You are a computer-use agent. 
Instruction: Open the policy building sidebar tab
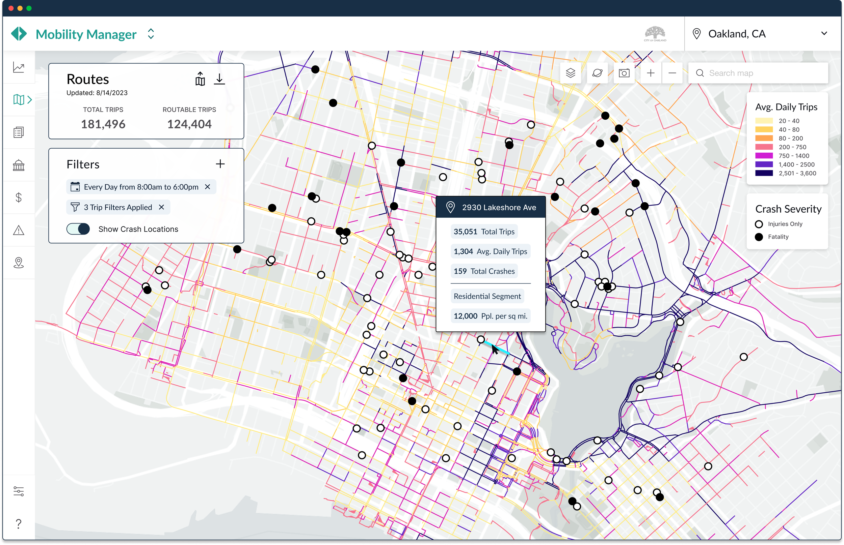coord(19,165)
